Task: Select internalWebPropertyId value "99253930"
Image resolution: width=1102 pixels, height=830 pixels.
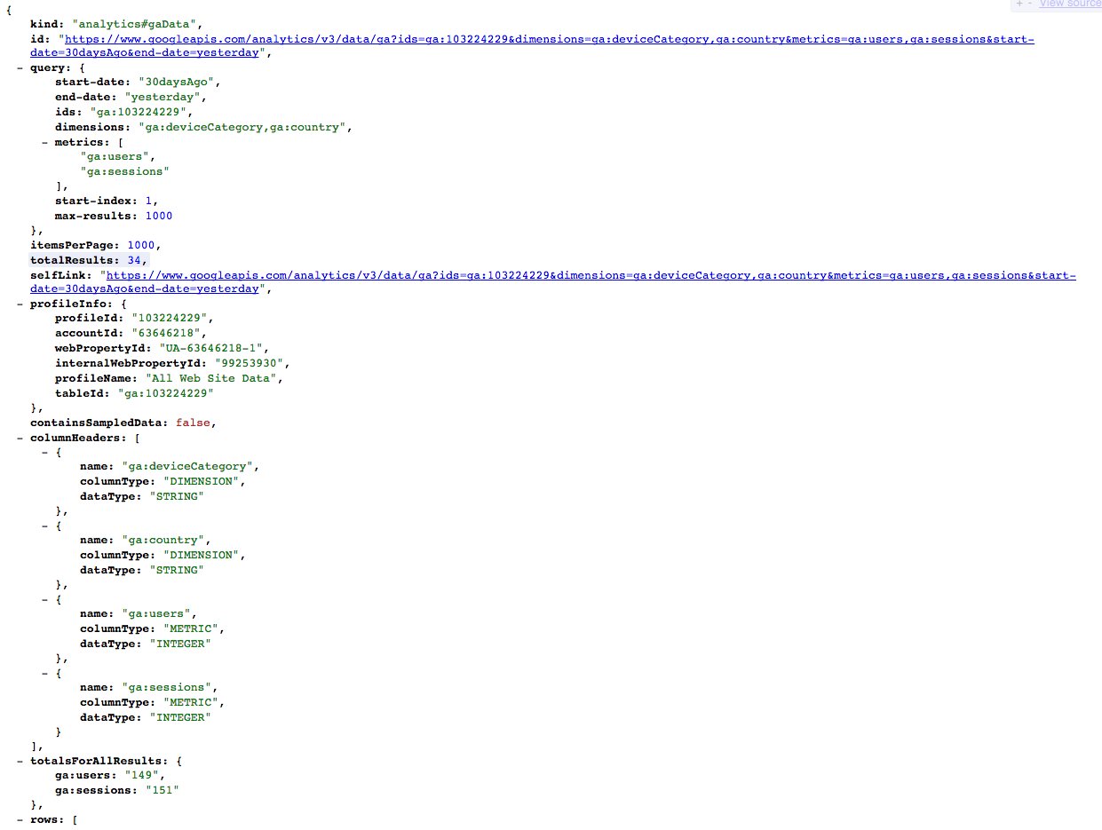Action: (x=248, y=363)
